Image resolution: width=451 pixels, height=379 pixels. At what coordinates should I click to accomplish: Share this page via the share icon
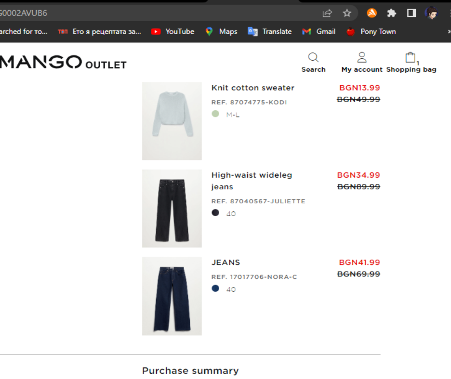point(327,13)
